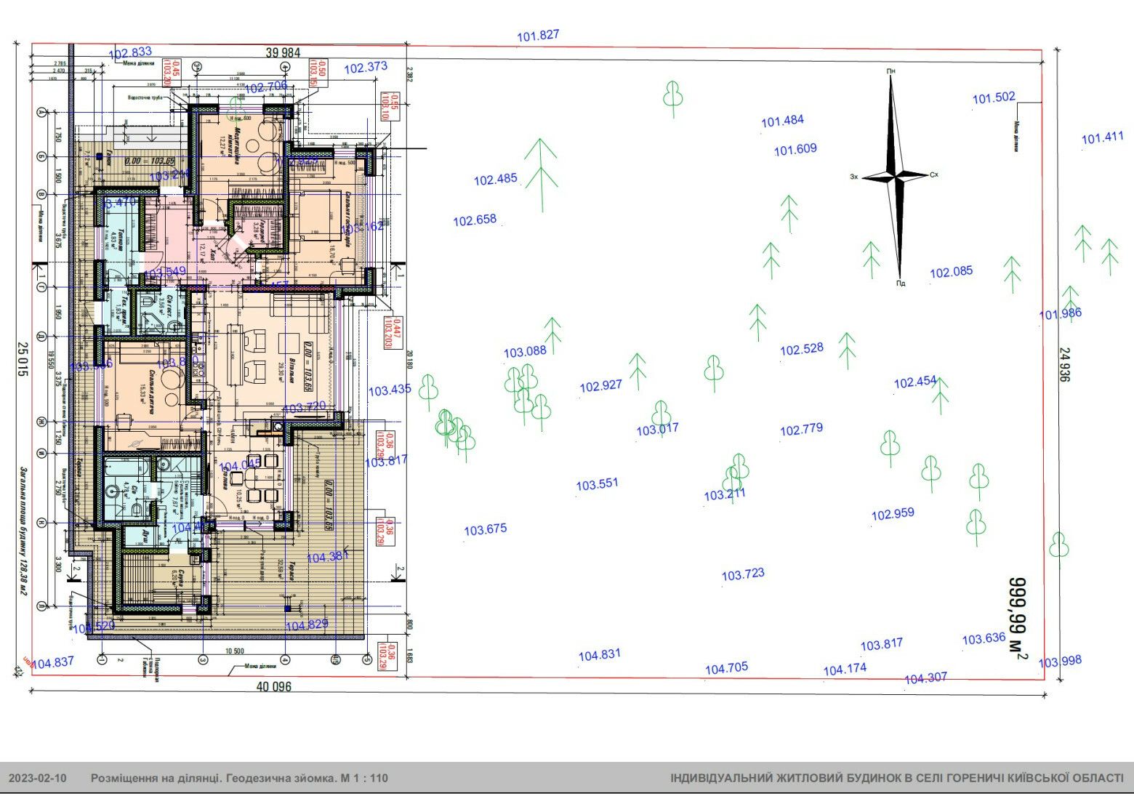Click elevation value 102.085
This screenshot has height=796, width=1134.
pos(951,272)
